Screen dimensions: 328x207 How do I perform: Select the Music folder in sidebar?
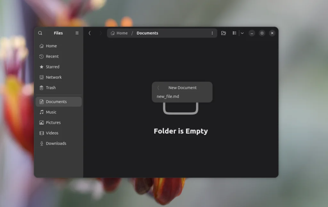(52, 112)
